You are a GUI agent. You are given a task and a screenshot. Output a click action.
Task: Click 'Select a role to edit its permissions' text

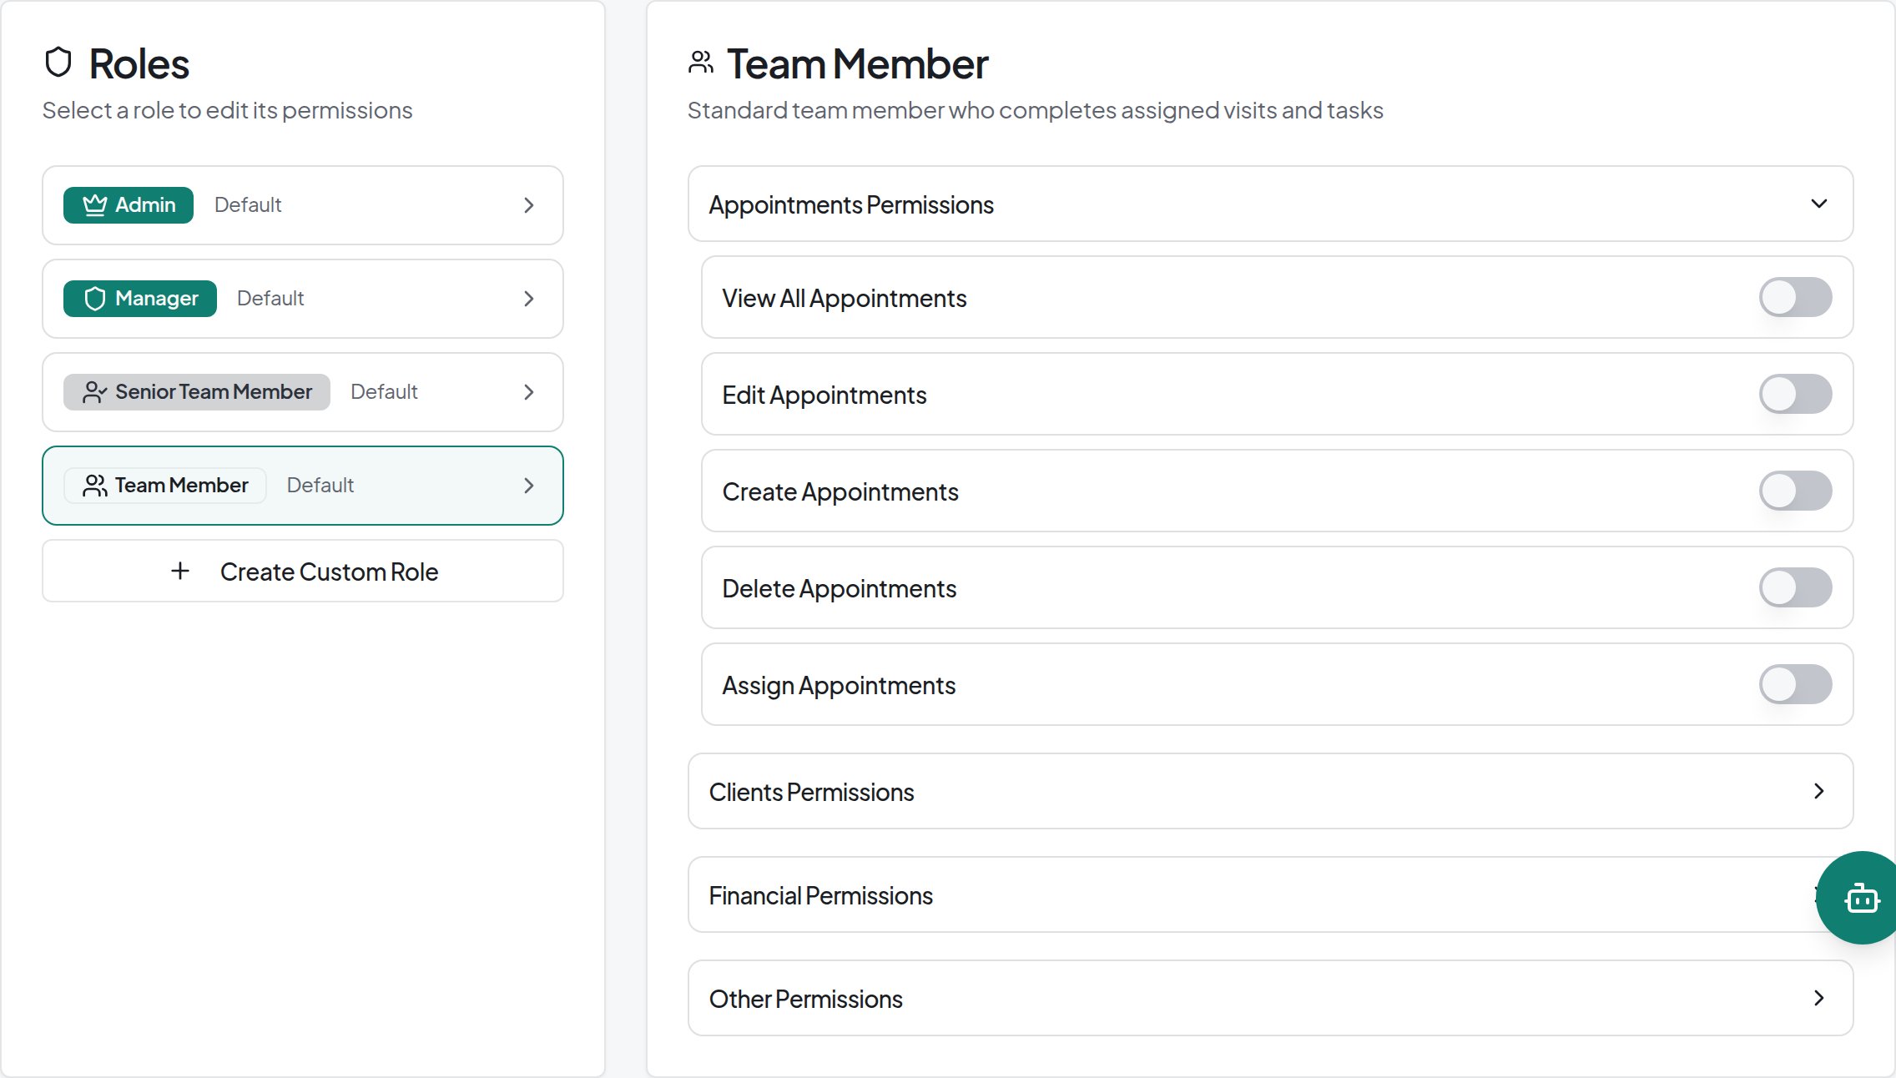coord(227,110)
